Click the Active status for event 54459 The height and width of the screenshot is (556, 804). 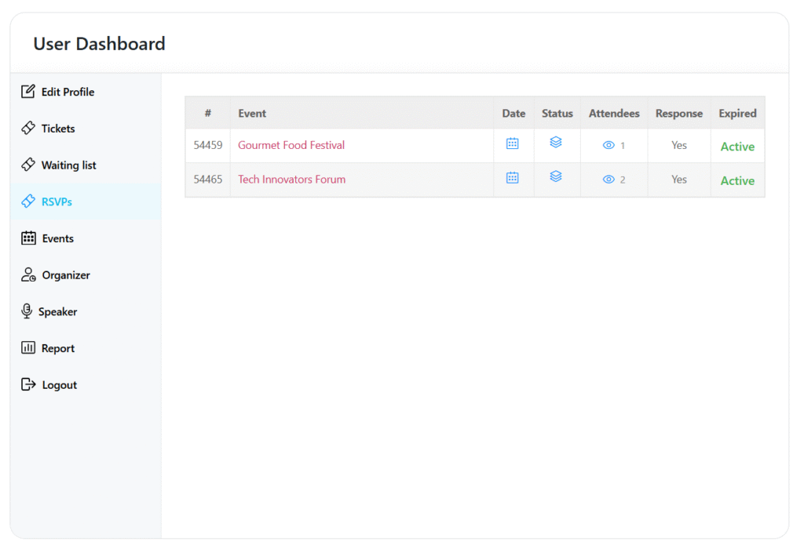[x=737, y=146]
